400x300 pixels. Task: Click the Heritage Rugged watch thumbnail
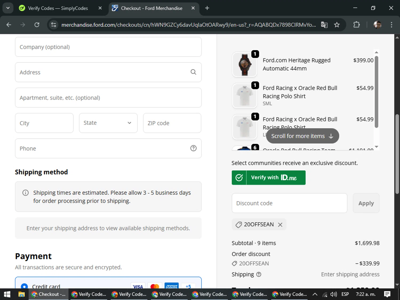tap(245, 65)
